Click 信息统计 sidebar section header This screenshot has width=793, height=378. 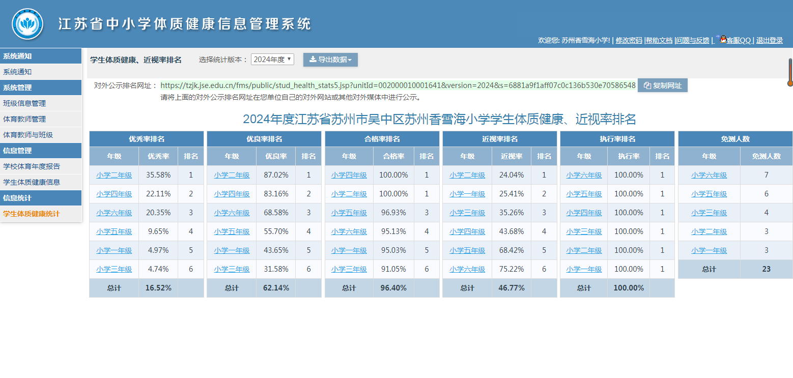pos(41,198)
